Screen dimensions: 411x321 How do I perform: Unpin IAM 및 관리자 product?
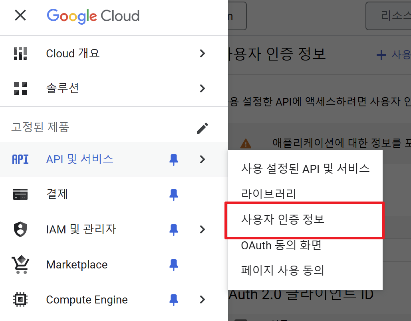(173, 230)
